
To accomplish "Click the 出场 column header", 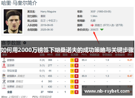I will point(42,55).
